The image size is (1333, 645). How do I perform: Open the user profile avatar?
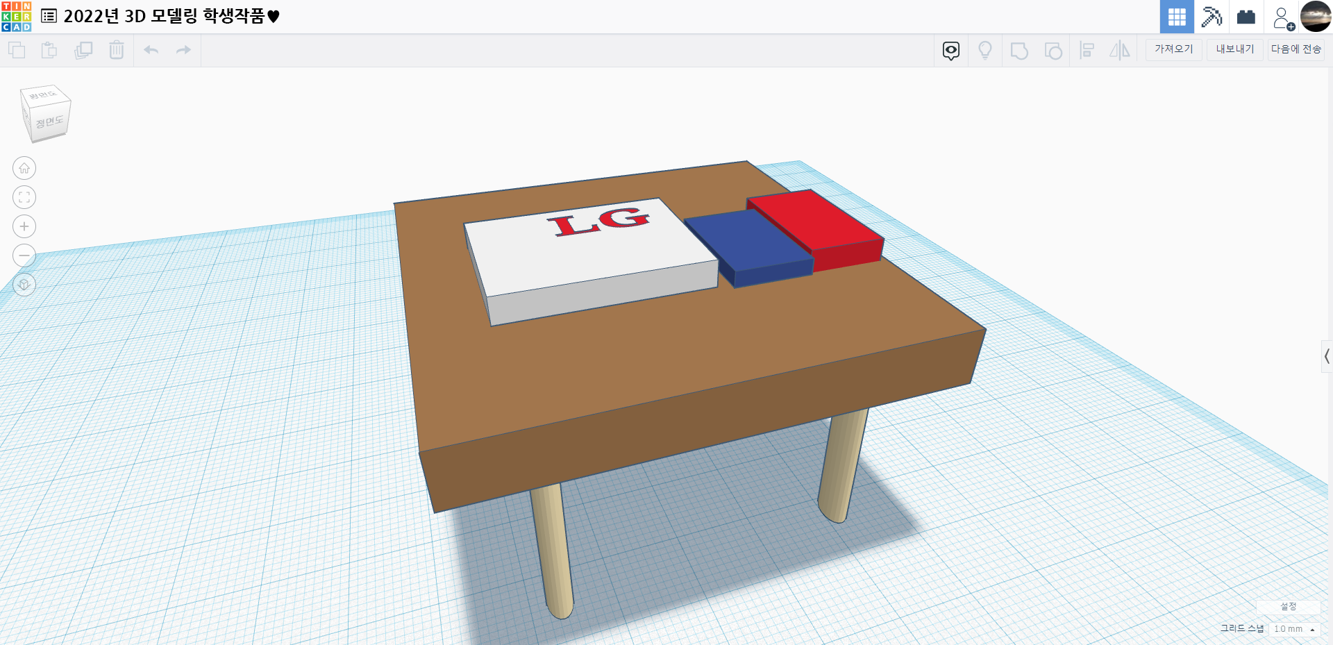tap(1316, 16)
